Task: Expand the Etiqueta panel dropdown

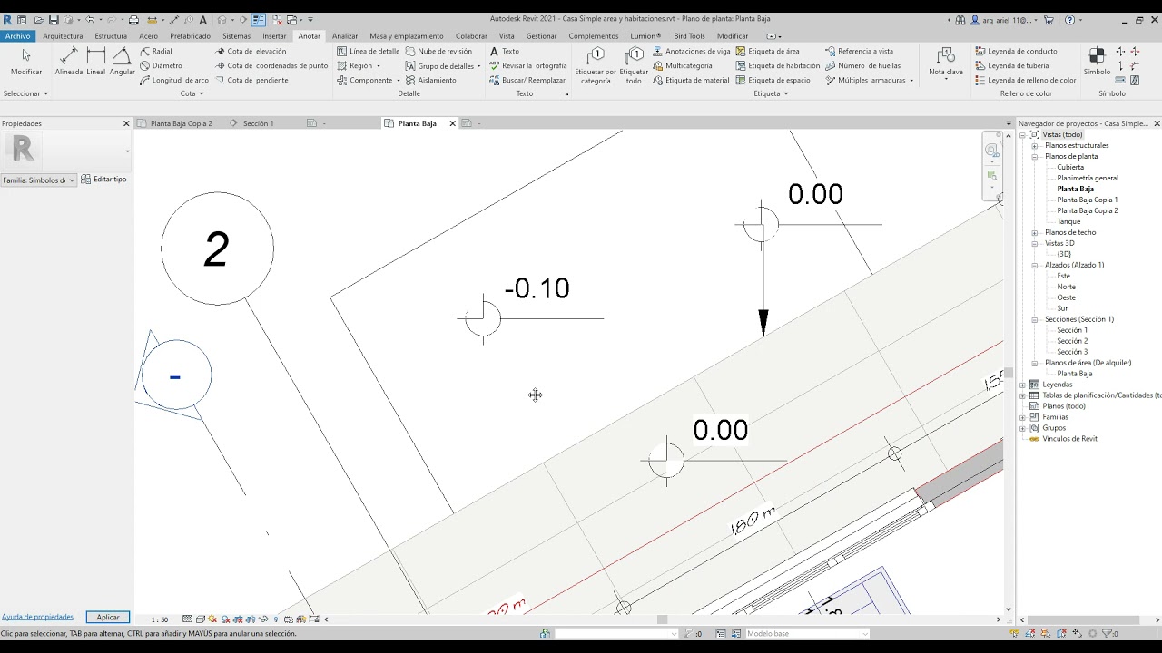Action: point(772,93)
